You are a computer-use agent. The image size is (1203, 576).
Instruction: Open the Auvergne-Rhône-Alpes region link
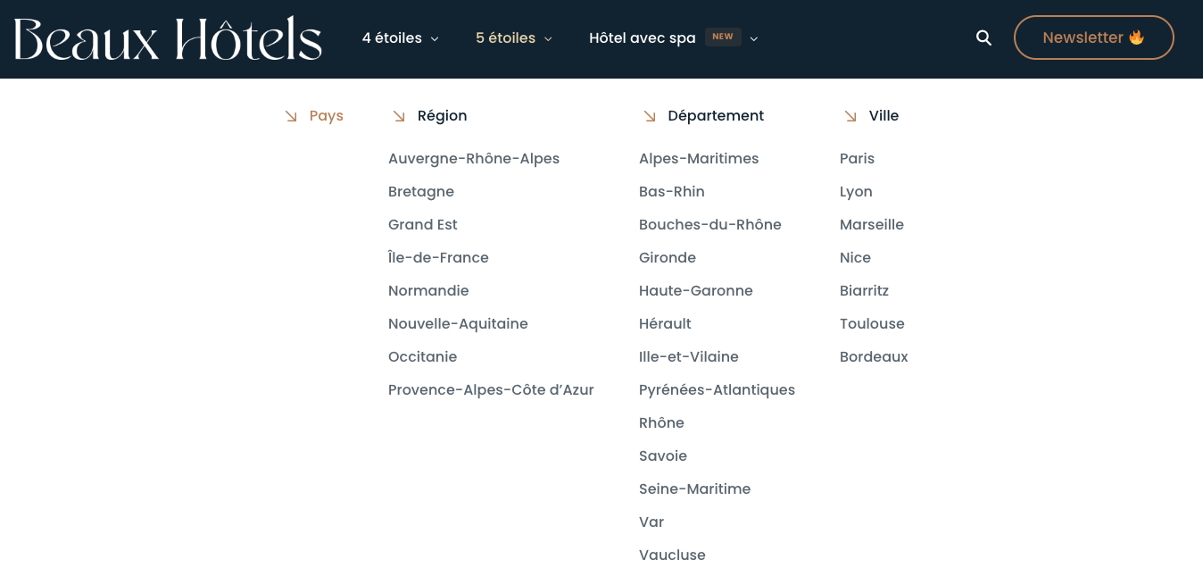(x=474, y=159)
